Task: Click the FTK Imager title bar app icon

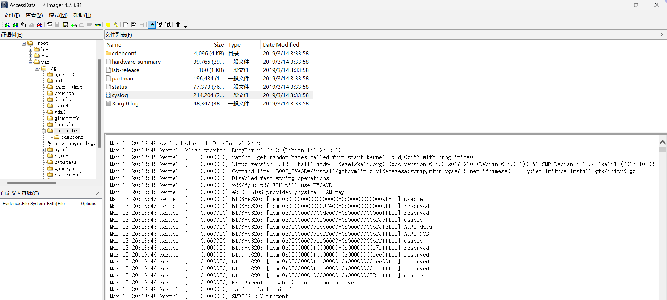Action: click(4, 5)
